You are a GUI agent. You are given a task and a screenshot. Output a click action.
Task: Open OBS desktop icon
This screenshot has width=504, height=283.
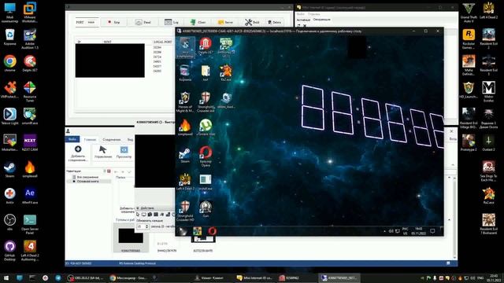coord(10,222)
